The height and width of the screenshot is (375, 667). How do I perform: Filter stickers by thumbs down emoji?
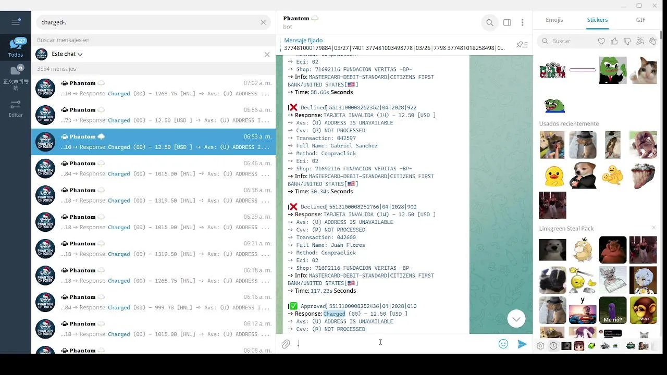coord(627,41)
